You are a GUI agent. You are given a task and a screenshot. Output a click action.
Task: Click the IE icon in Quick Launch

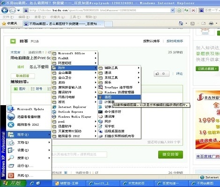(32, 183)
